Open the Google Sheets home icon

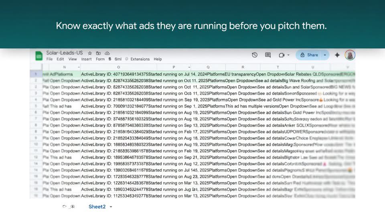click(39, 56)
